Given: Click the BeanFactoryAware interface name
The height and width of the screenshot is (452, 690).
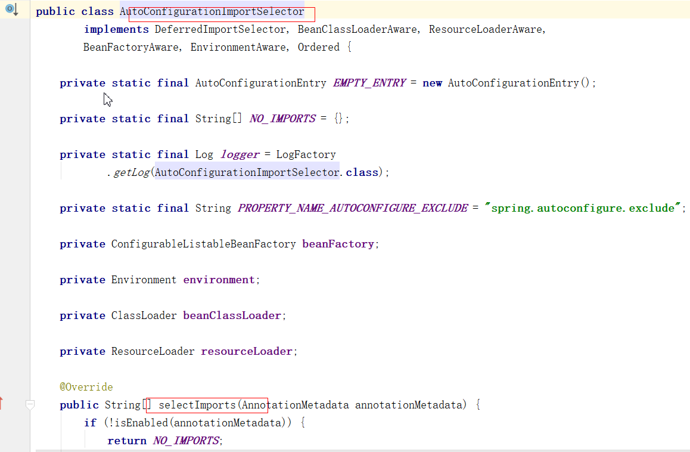Looking at the screenshot, I should coord(130,47).
